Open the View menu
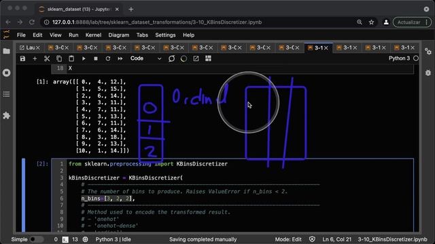435x244 pixels. pos(56,35)
